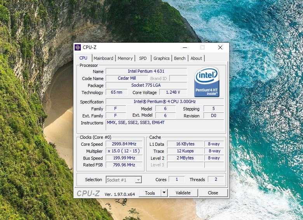This screenshot has width=303, height=220.
Task: Click the processor Name field
Action: (146, 72)
